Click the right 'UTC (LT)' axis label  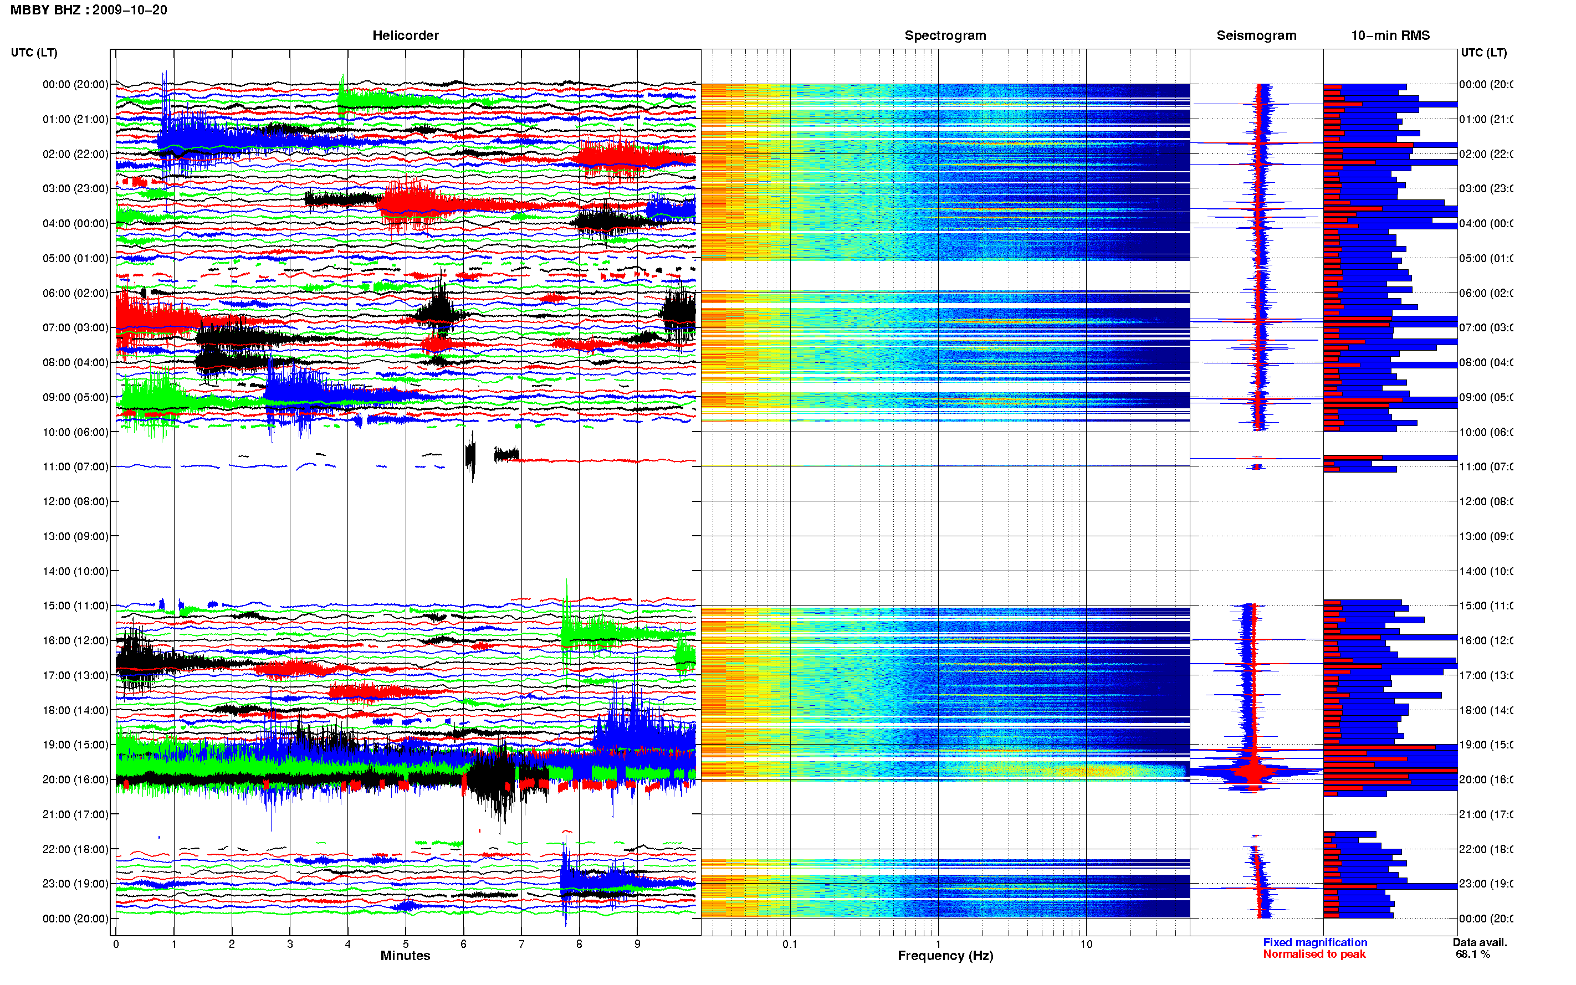click(x=1483, y=52)
